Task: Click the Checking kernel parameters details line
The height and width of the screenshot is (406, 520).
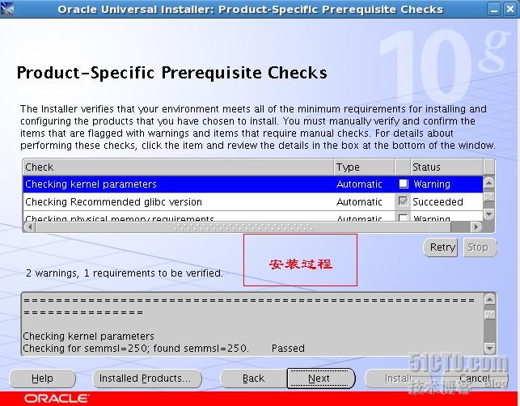Action: click(x=88, y=336)
